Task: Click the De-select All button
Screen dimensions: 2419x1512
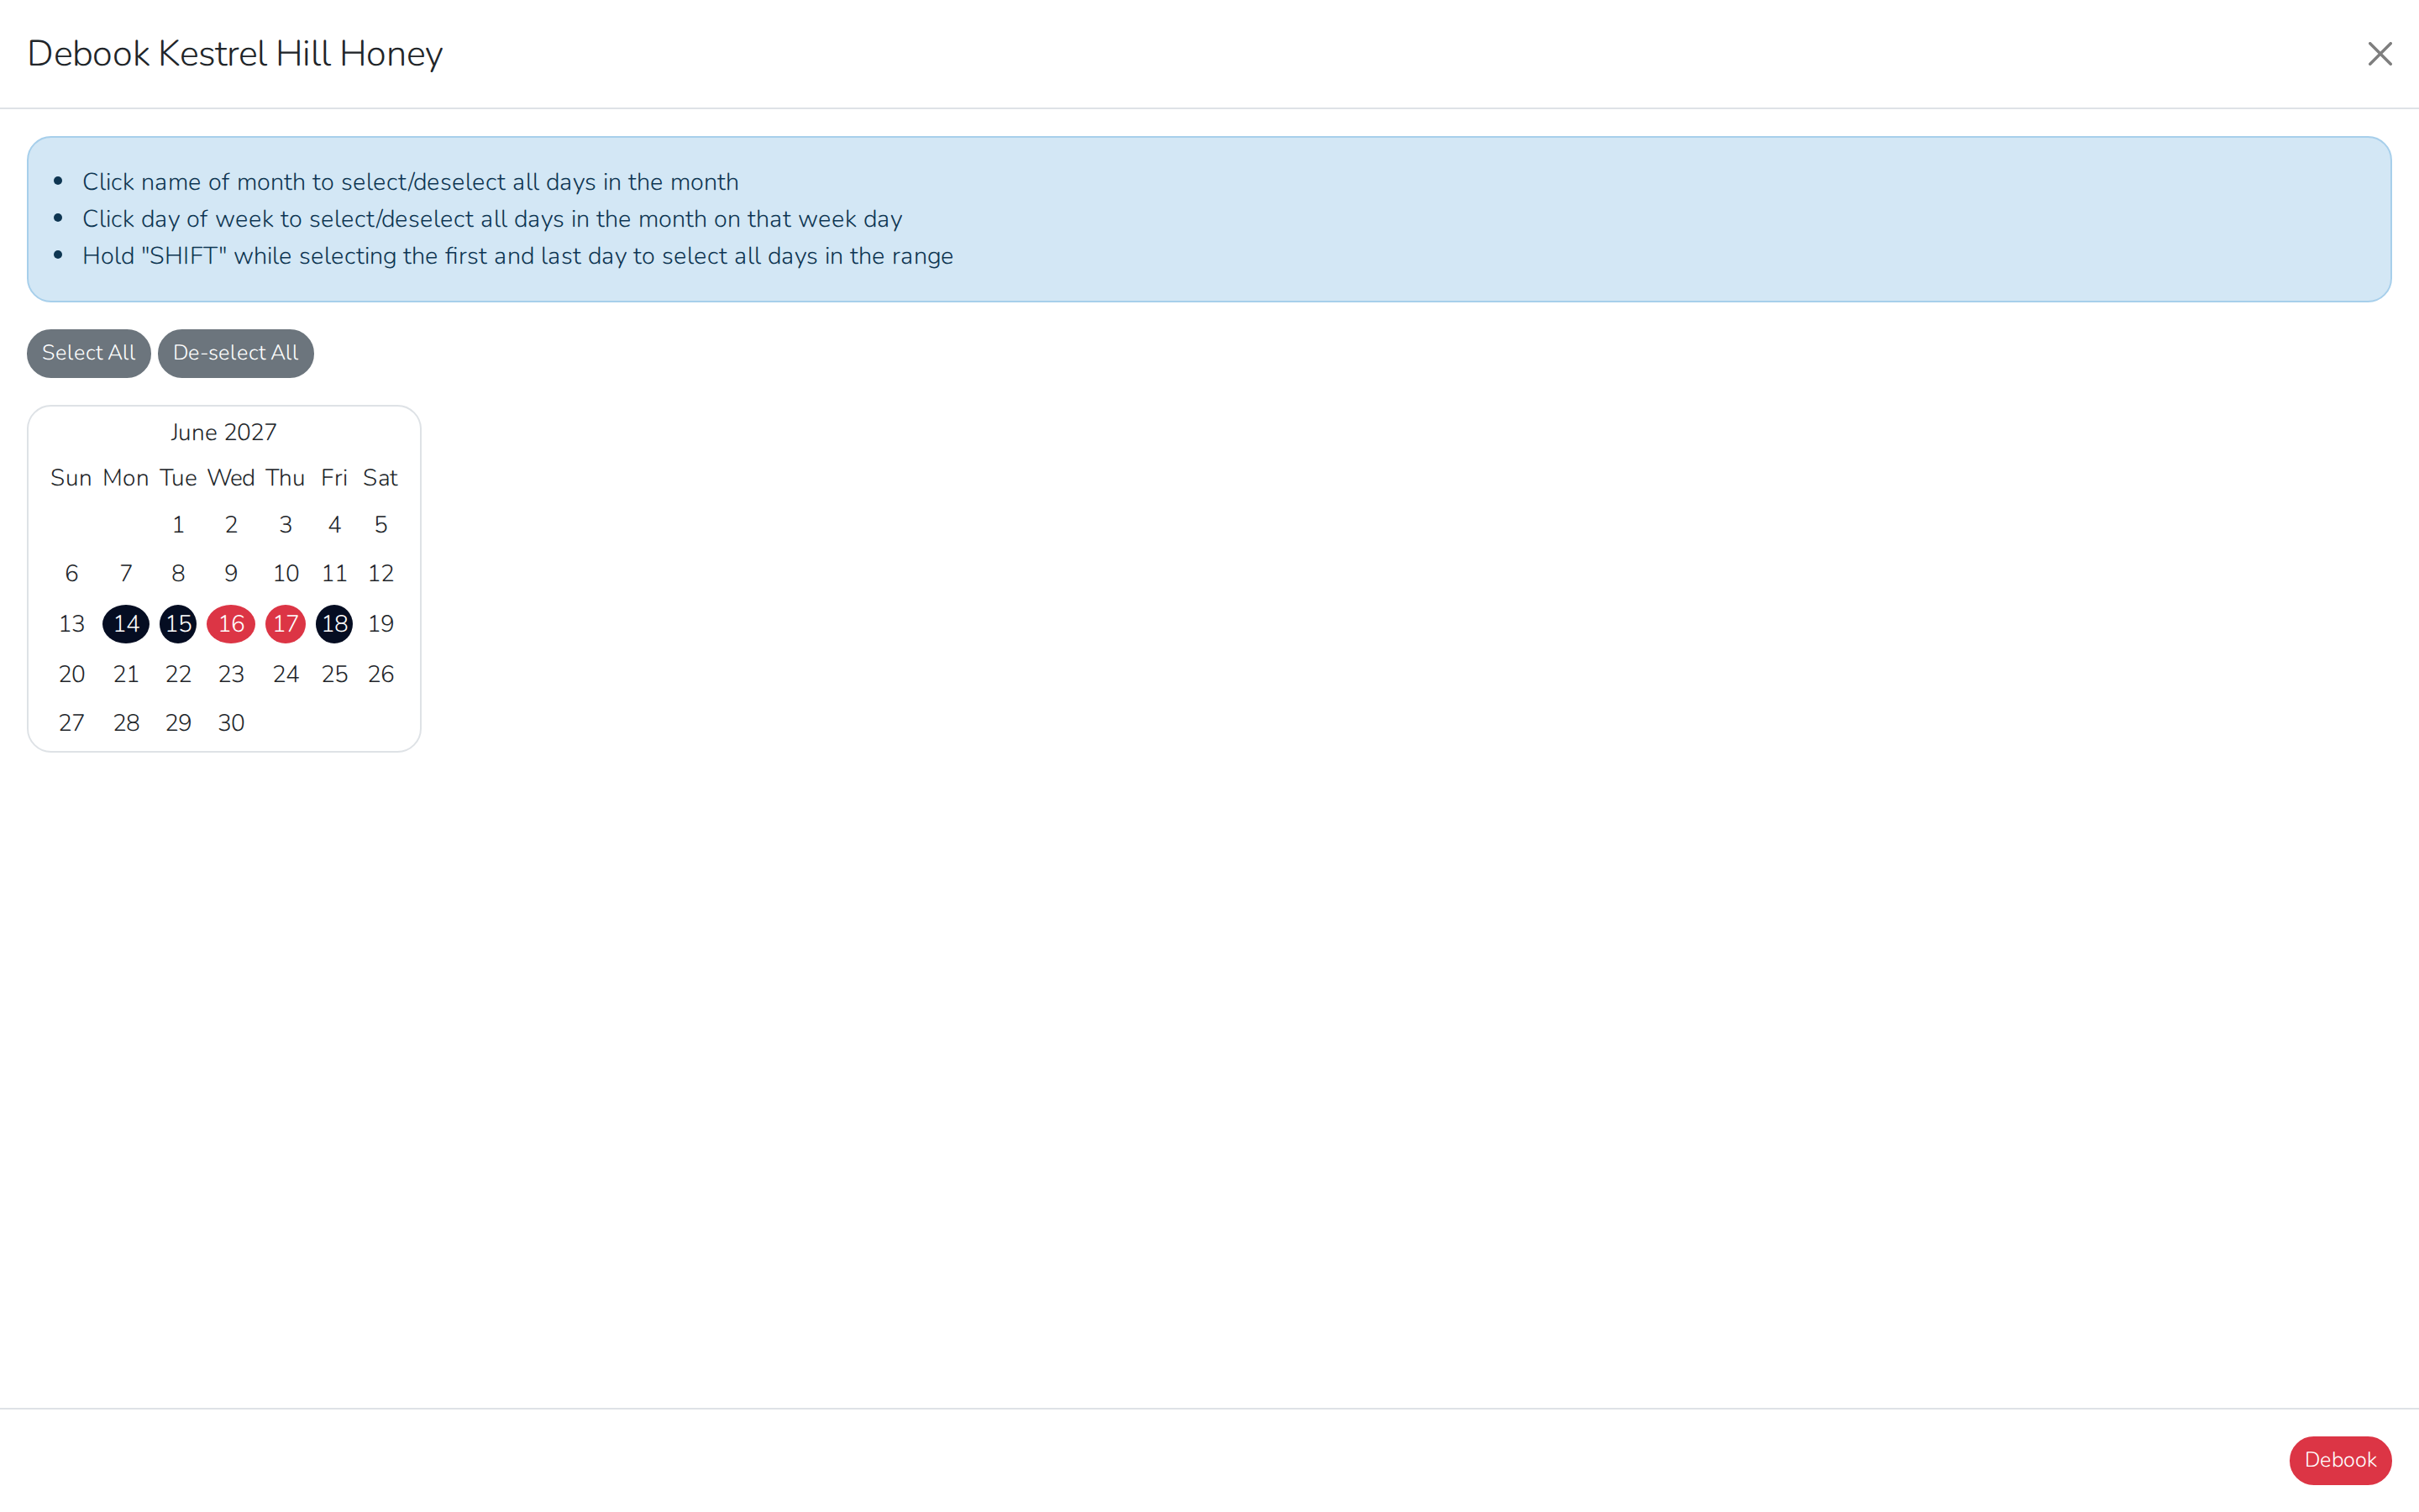Action: click(236, 353)
